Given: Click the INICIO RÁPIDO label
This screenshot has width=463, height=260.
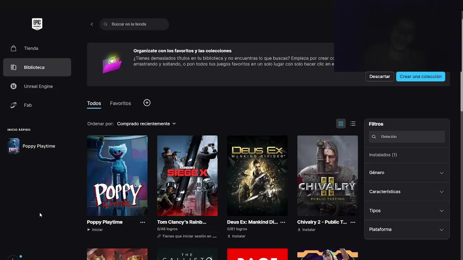Looking at the screenshot, I should [19, 130].
